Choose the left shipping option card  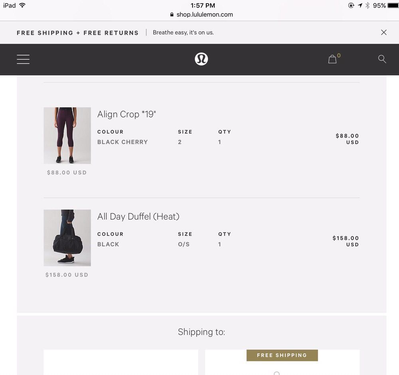[x=120, y=362]
